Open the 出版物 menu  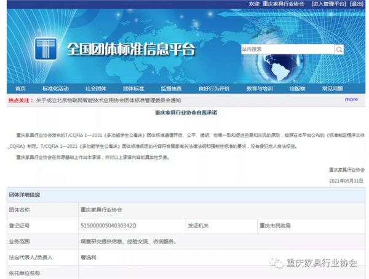[x=298, y=88]
